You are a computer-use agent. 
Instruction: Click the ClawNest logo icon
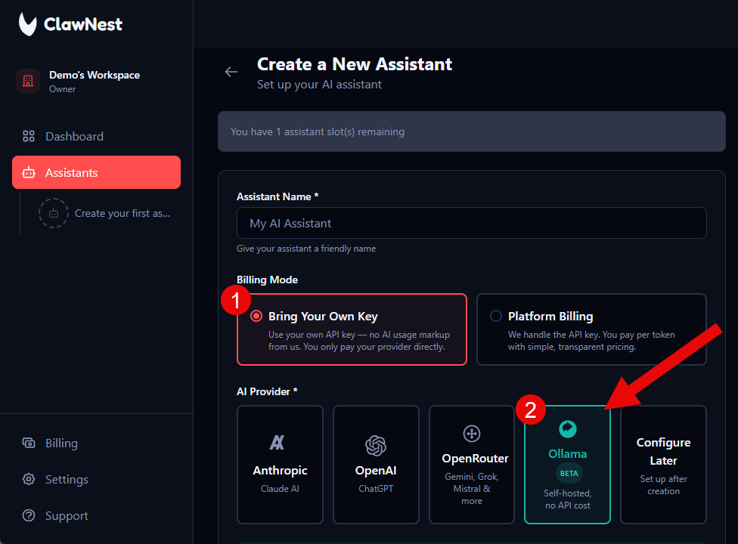26,23
